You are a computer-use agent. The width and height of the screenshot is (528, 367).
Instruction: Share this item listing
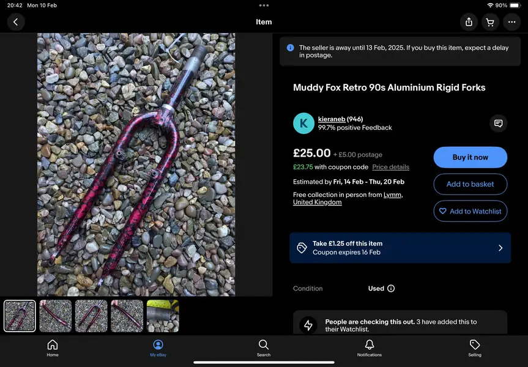pyautogui.click(x=469, y=22)
